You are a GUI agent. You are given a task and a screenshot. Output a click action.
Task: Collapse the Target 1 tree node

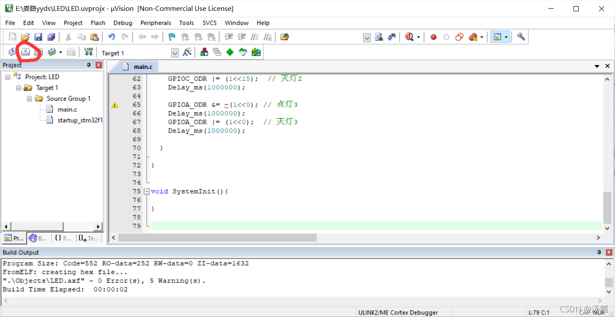[x=19, y=88]
